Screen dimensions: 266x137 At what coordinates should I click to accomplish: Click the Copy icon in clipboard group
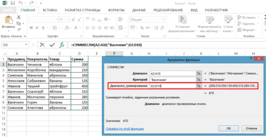(x=18, y=23)
